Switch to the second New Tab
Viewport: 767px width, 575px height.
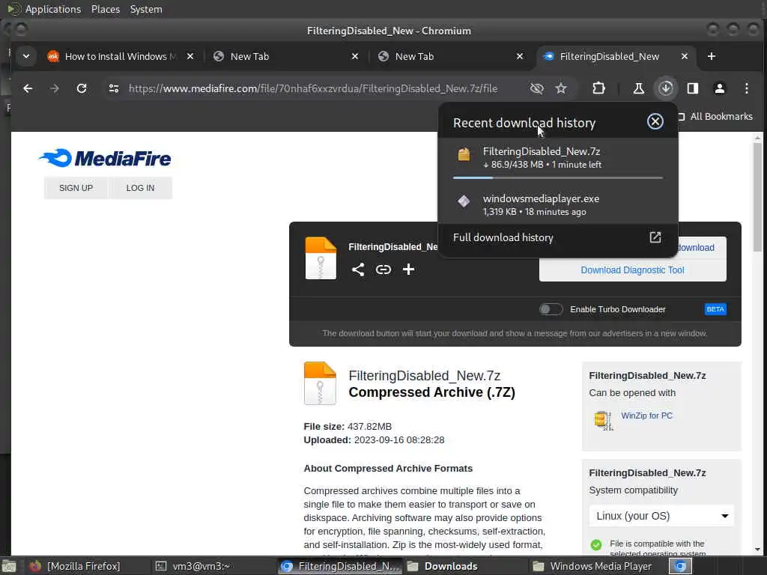450,56
